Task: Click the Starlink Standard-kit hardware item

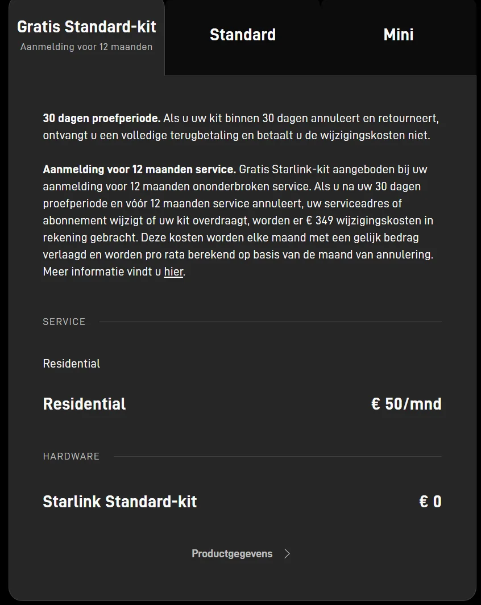Action: pyautogui.click(x=119, y=502)
